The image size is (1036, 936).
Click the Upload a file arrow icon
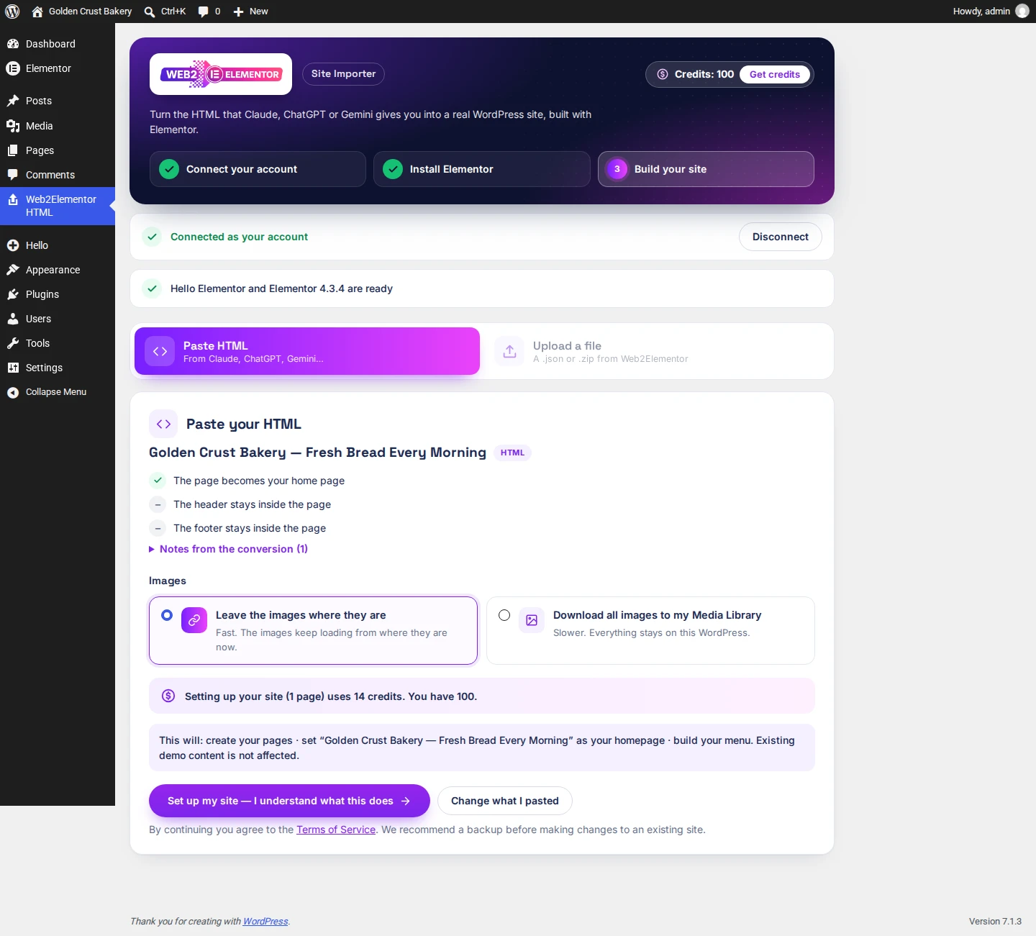pyautogui.click(x=509, y=351)
